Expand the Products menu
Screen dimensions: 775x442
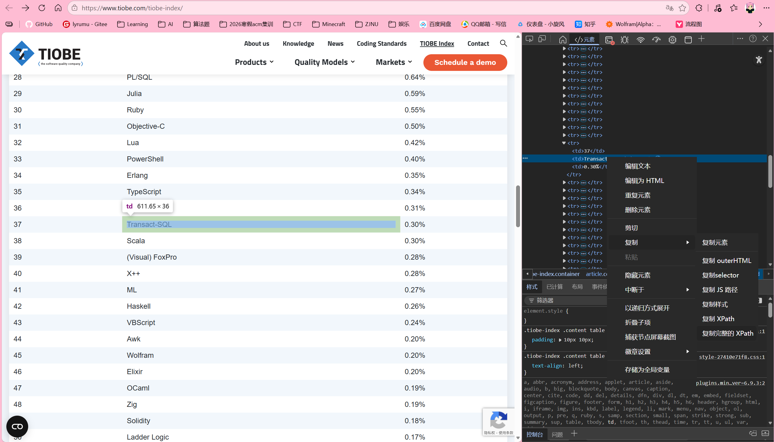pyautogui.click(x=254, y=62)
